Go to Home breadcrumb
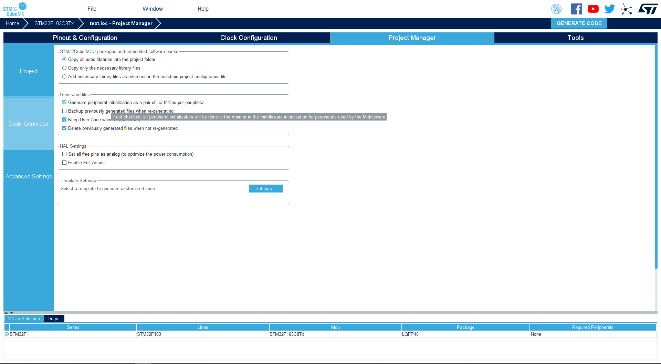Screen dimensions: 661x364 [x=12, y=23]
